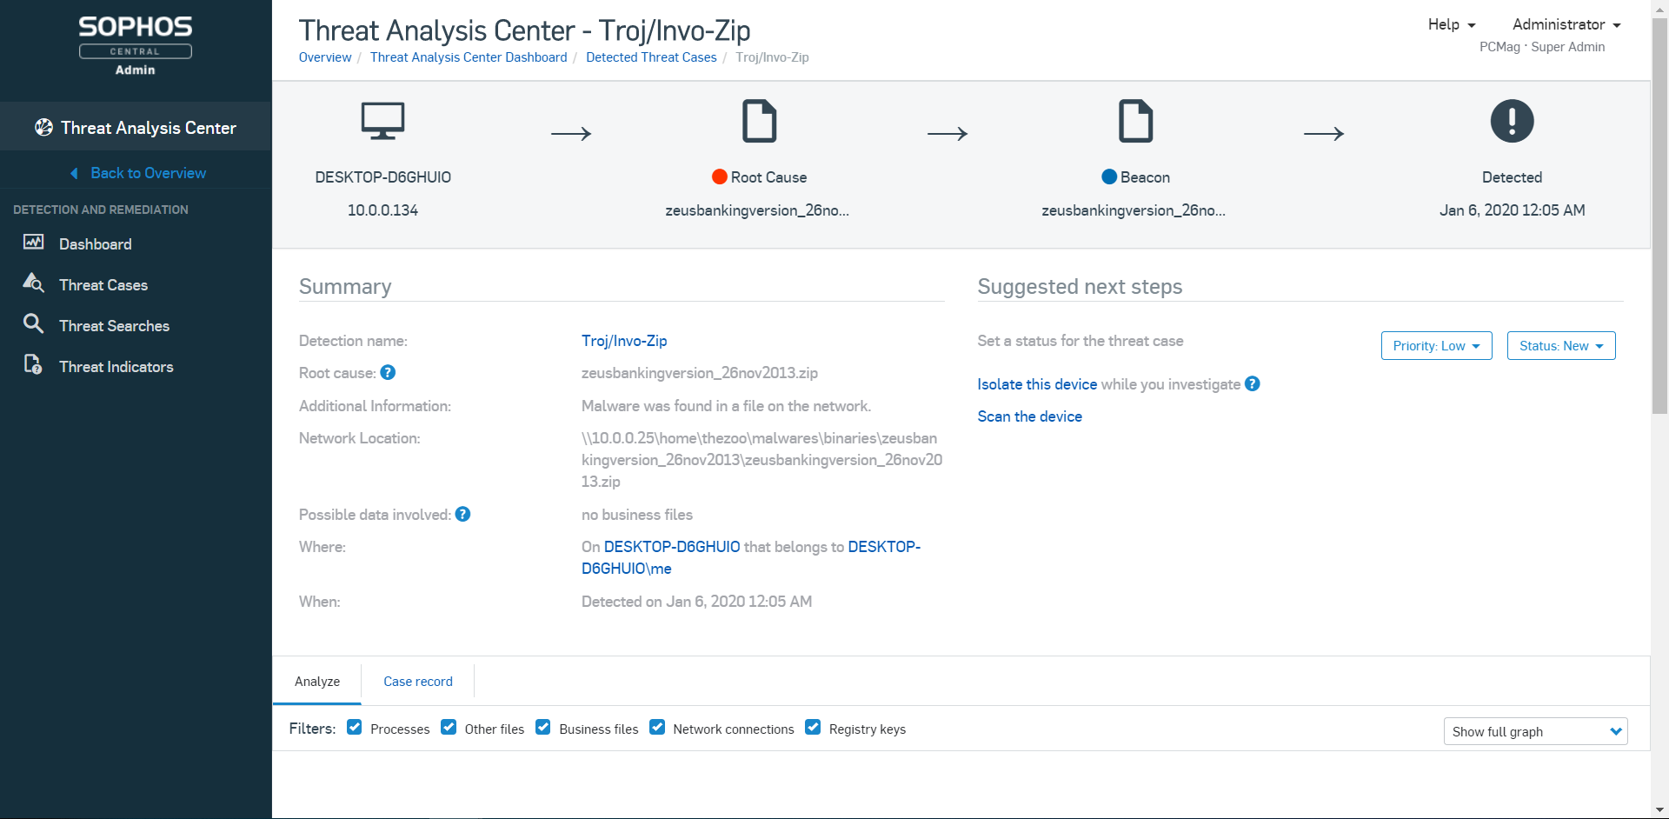Open the Possible data involved help icon

(x=462, y=514)
